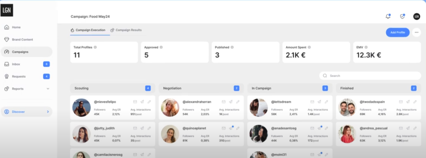Open the @quinoaplanet profile link
Screen dimensions: 426x158
(194, 128)
